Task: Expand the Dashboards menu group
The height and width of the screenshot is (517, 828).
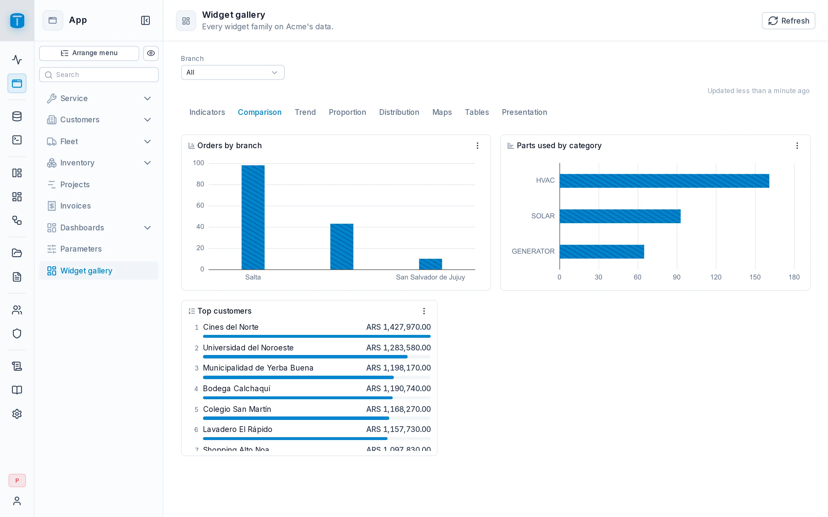Action: click(99, 228)
